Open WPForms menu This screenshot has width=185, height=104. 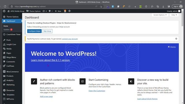coord(12,99)
